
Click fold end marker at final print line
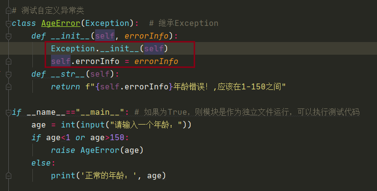coord(8,176)
